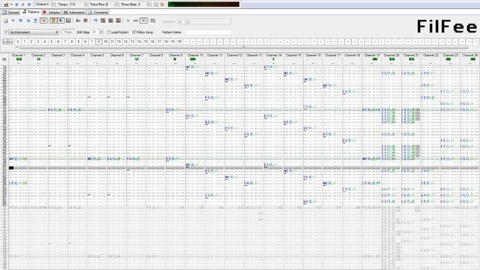Click the plugin selector under Channel 18
480x270 pixels.
coord(352,63)
